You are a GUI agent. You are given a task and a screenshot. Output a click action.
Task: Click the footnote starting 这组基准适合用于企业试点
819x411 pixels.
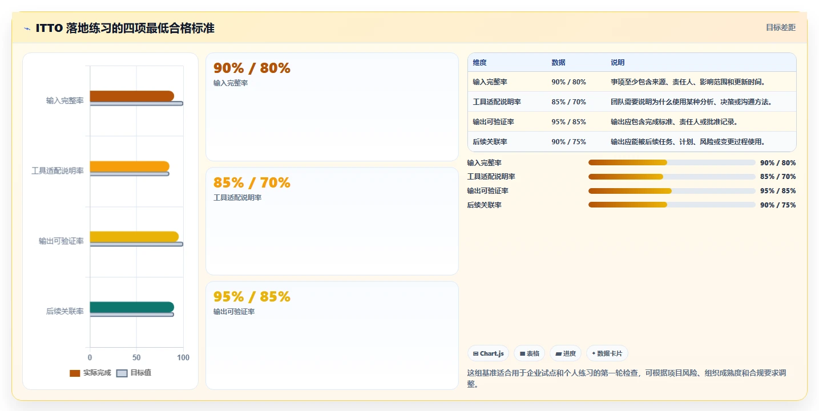coord(626,379)
